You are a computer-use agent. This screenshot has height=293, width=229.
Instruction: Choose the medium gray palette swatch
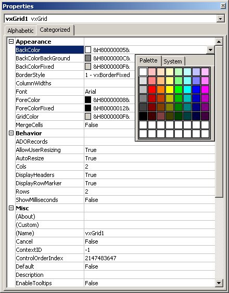coord(143,98)
